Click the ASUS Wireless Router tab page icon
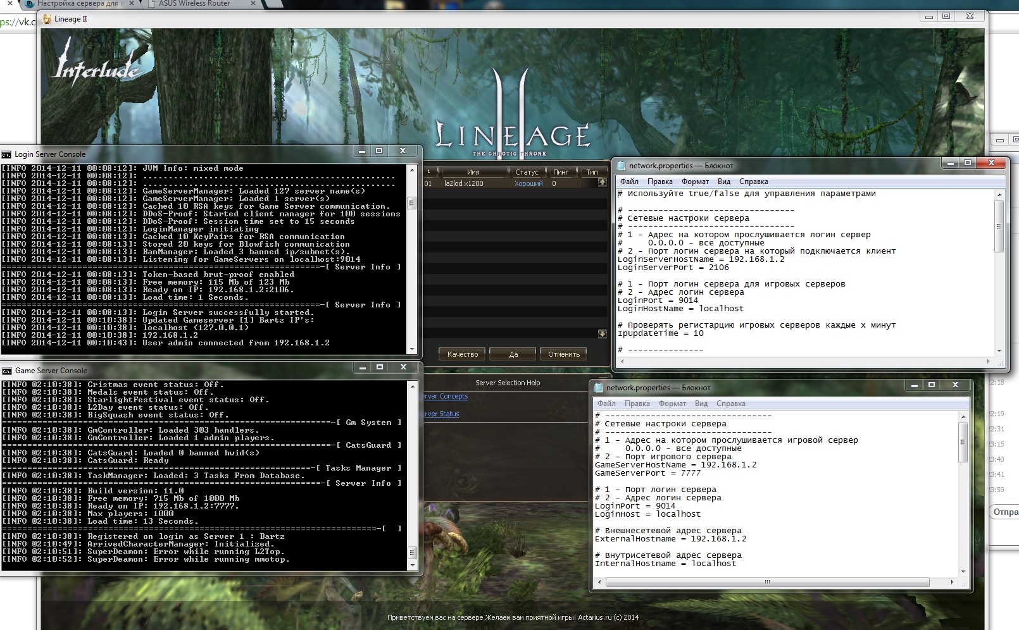Screen dimensions: 1019x630 tap(153, 4)
